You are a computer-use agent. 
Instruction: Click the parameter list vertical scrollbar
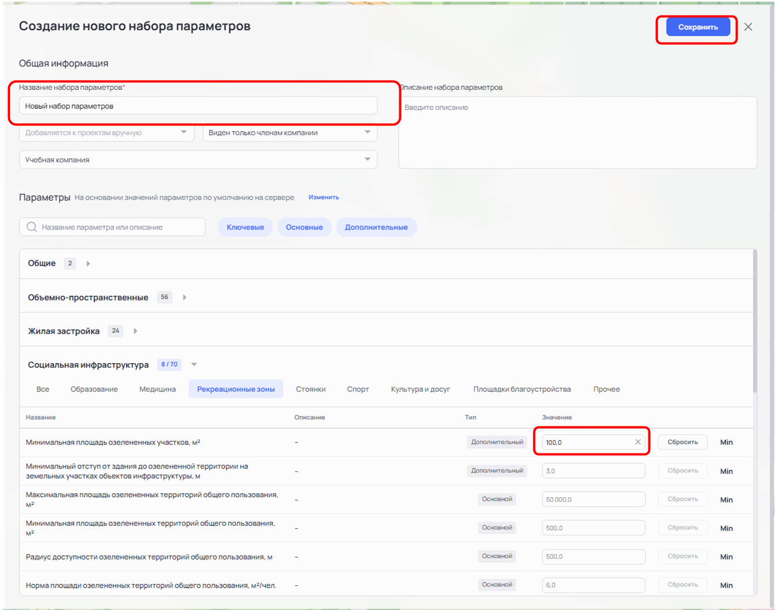755,322
